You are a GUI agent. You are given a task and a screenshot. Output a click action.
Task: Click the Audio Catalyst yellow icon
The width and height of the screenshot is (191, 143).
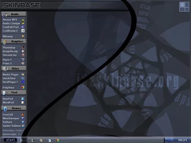pos(23,23)
